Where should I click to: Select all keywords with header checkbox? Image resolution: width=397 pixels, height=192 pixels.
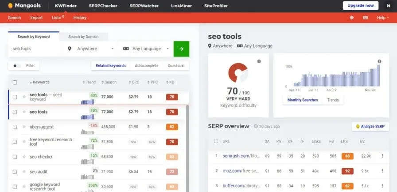[x=15, y=82]
